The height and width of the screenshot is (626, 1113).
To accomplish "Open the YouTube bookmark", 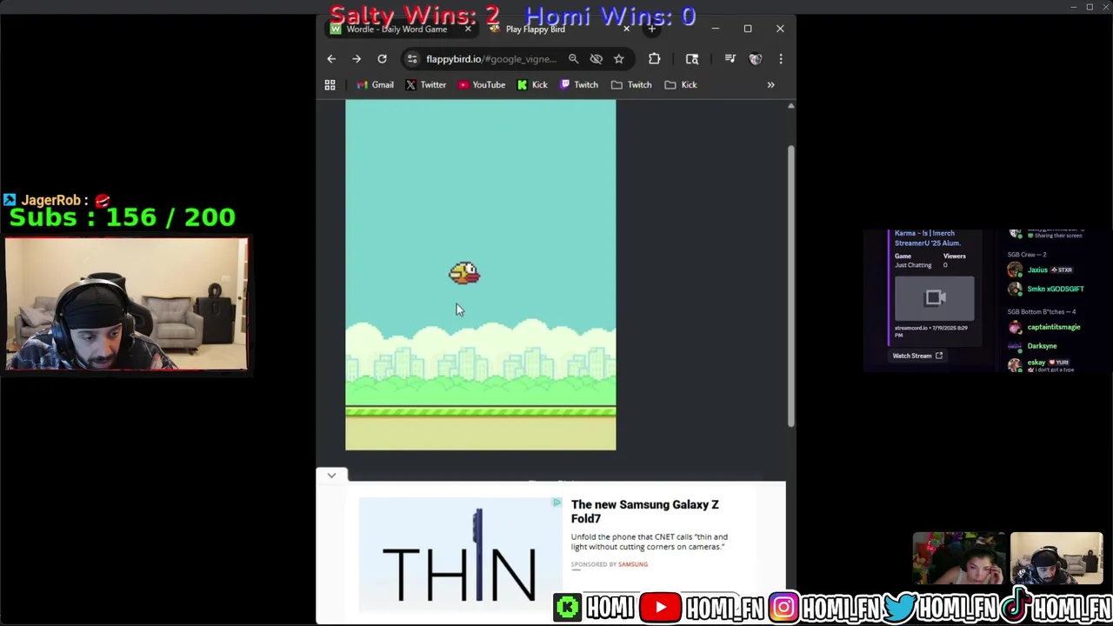I will [x=482, y=85].
